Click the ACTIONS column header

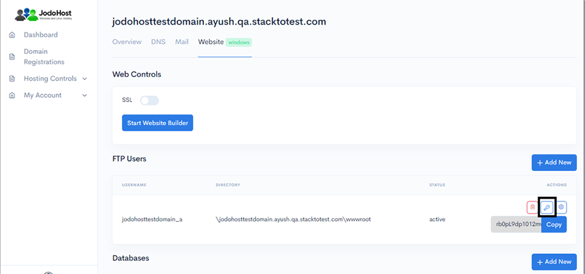(x=557, y=185)
